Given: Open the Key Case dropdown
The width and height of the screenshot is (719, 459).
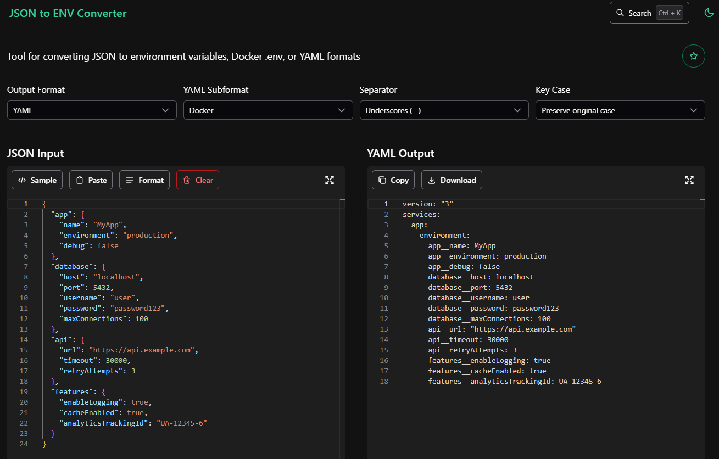Looking at the screenshot, I should coord(620,110).
